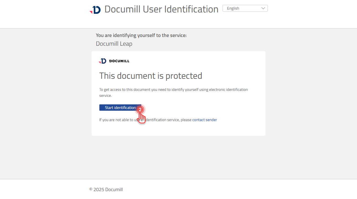This screenshot has width=357, height=199.
Task: Click the bold "D" of the card logo
Action: pyautogui.click(x=103, y=61)
